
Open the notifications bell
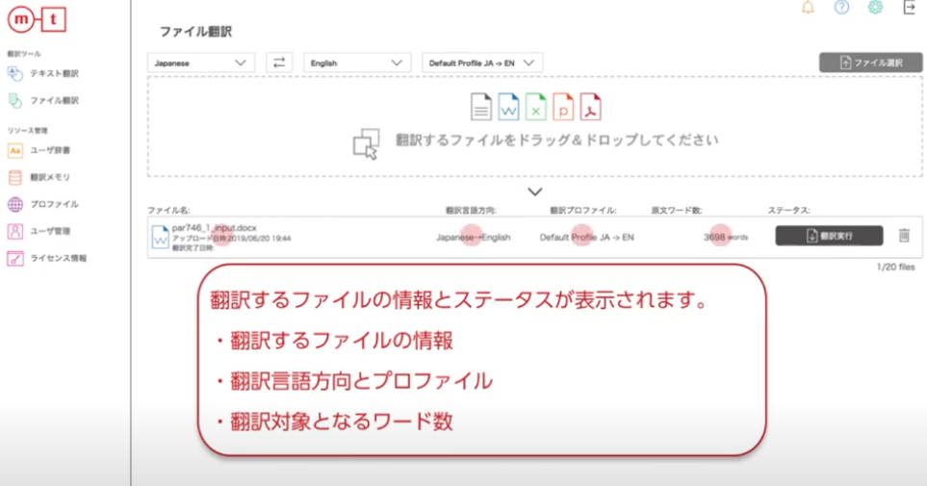point(808,8)
